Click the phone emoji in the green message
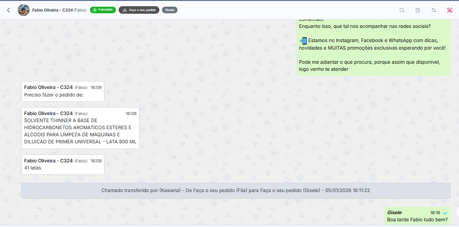Screen dimensions: 459x227 point(303,41)
